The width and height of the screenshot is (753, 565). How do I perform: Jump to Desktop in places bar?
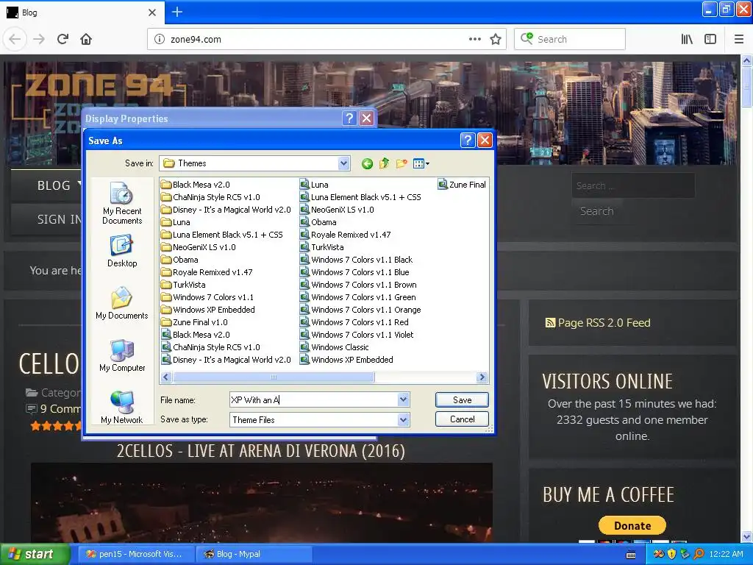122,252
